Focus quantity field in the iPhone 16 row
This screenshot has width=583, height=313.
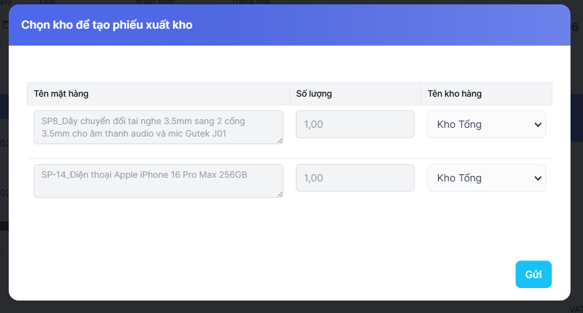click(355, 178)
